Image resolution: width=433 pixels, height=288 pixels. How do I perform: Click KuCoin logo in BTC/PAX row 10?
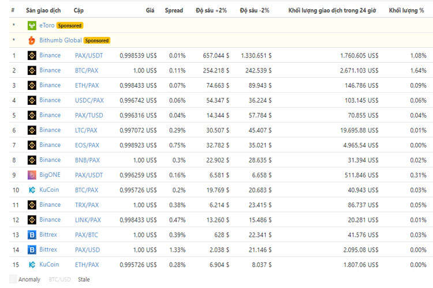click(32, 190)
